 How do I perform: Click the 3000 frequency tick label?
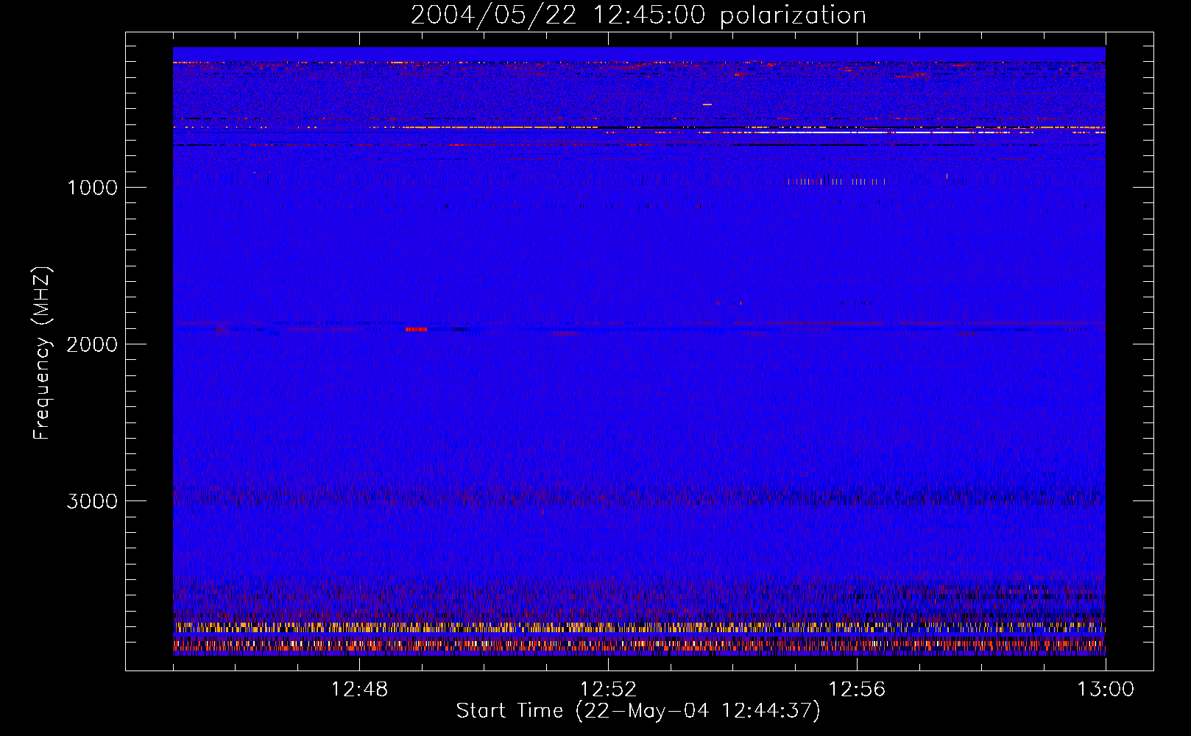coord(92,501)
